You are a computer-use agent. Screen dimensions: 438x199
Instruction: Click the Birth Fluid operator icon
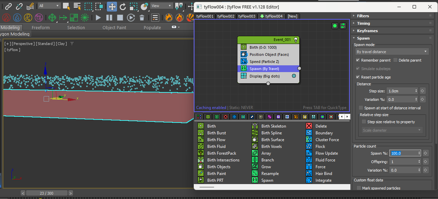tap(201, 147)
